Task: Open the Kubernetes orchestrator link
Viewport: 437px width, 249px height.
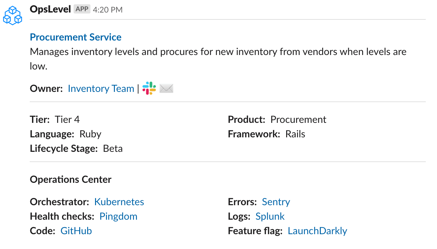Action: [119, 202]
